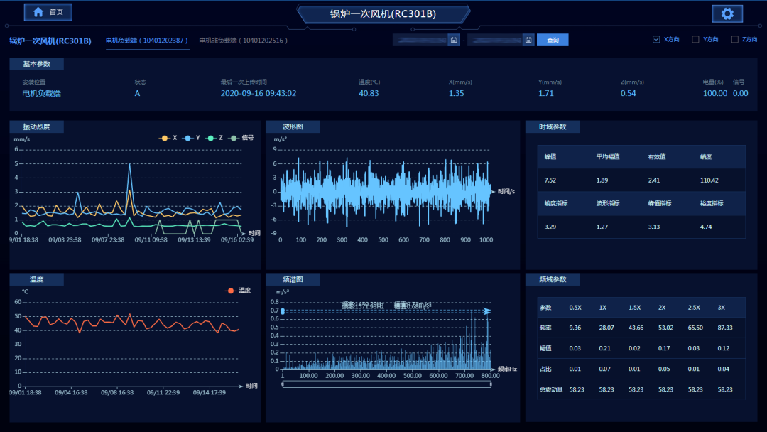Toggle the Y series in vibration legend

[x=192, y=138]
